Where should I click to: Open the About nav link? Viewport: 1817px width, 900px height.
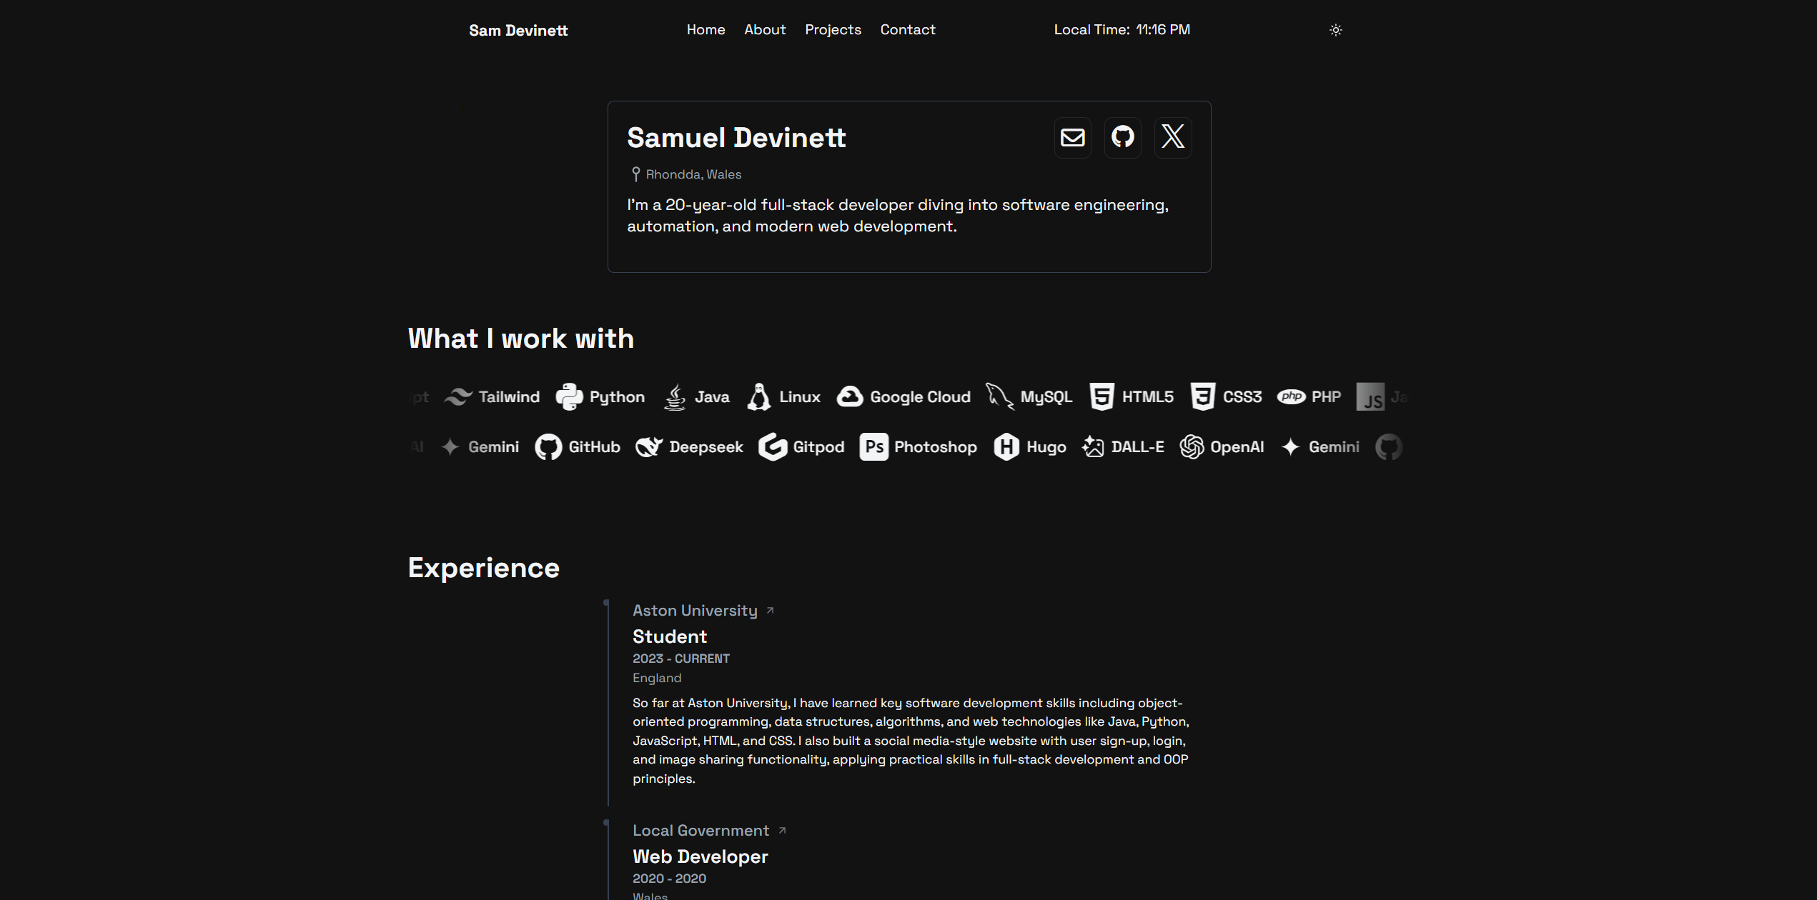765,30
